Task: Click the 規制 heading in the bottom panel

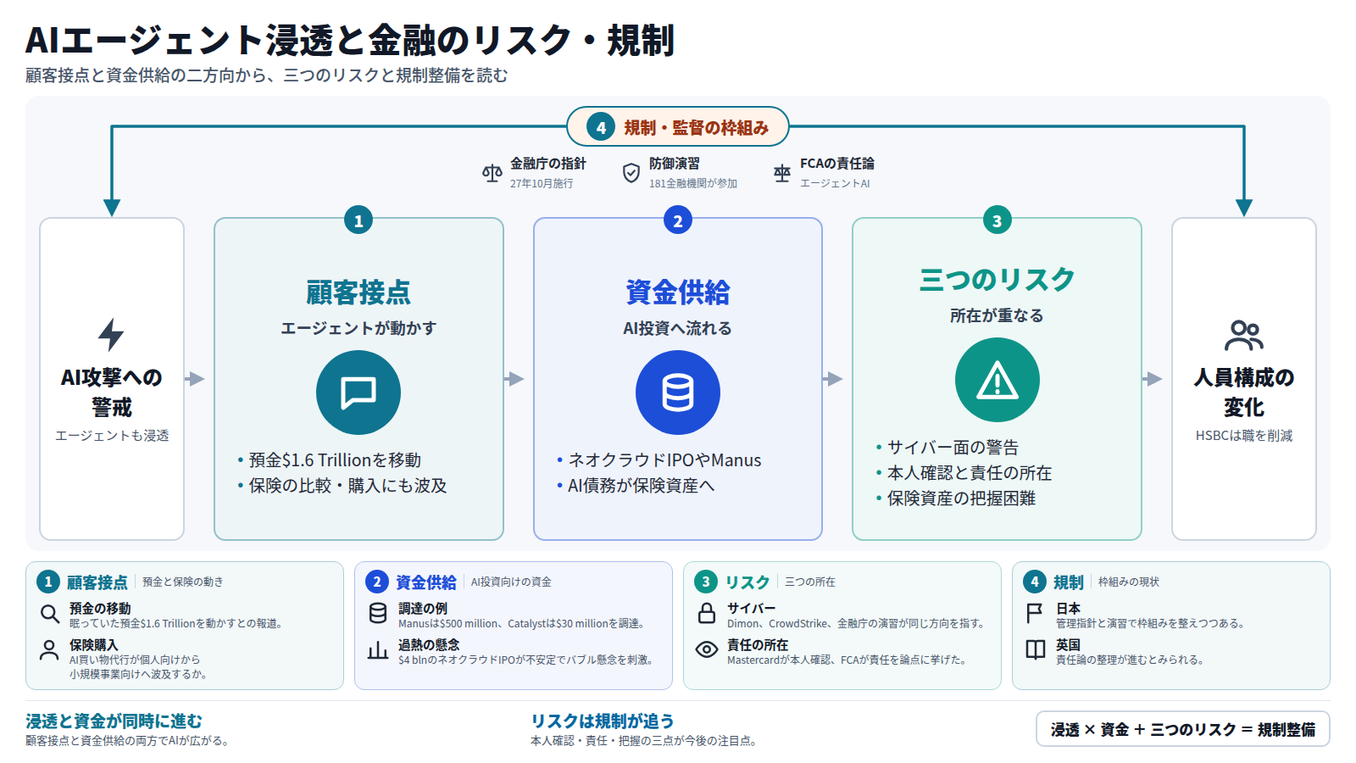Action: point(1069,582)
